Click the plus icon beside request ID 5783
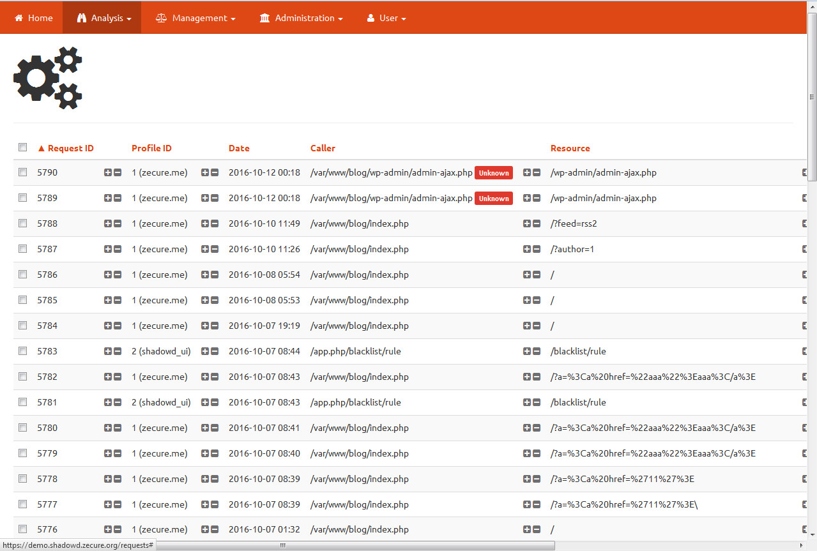 tap(108, 351)
